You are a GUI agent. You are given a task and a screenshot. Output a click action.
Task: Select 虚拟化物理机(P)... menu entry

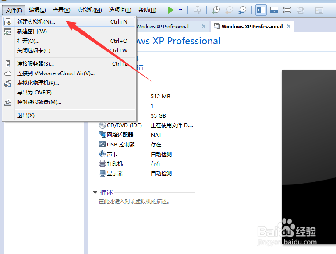click(x=69, y=83)
